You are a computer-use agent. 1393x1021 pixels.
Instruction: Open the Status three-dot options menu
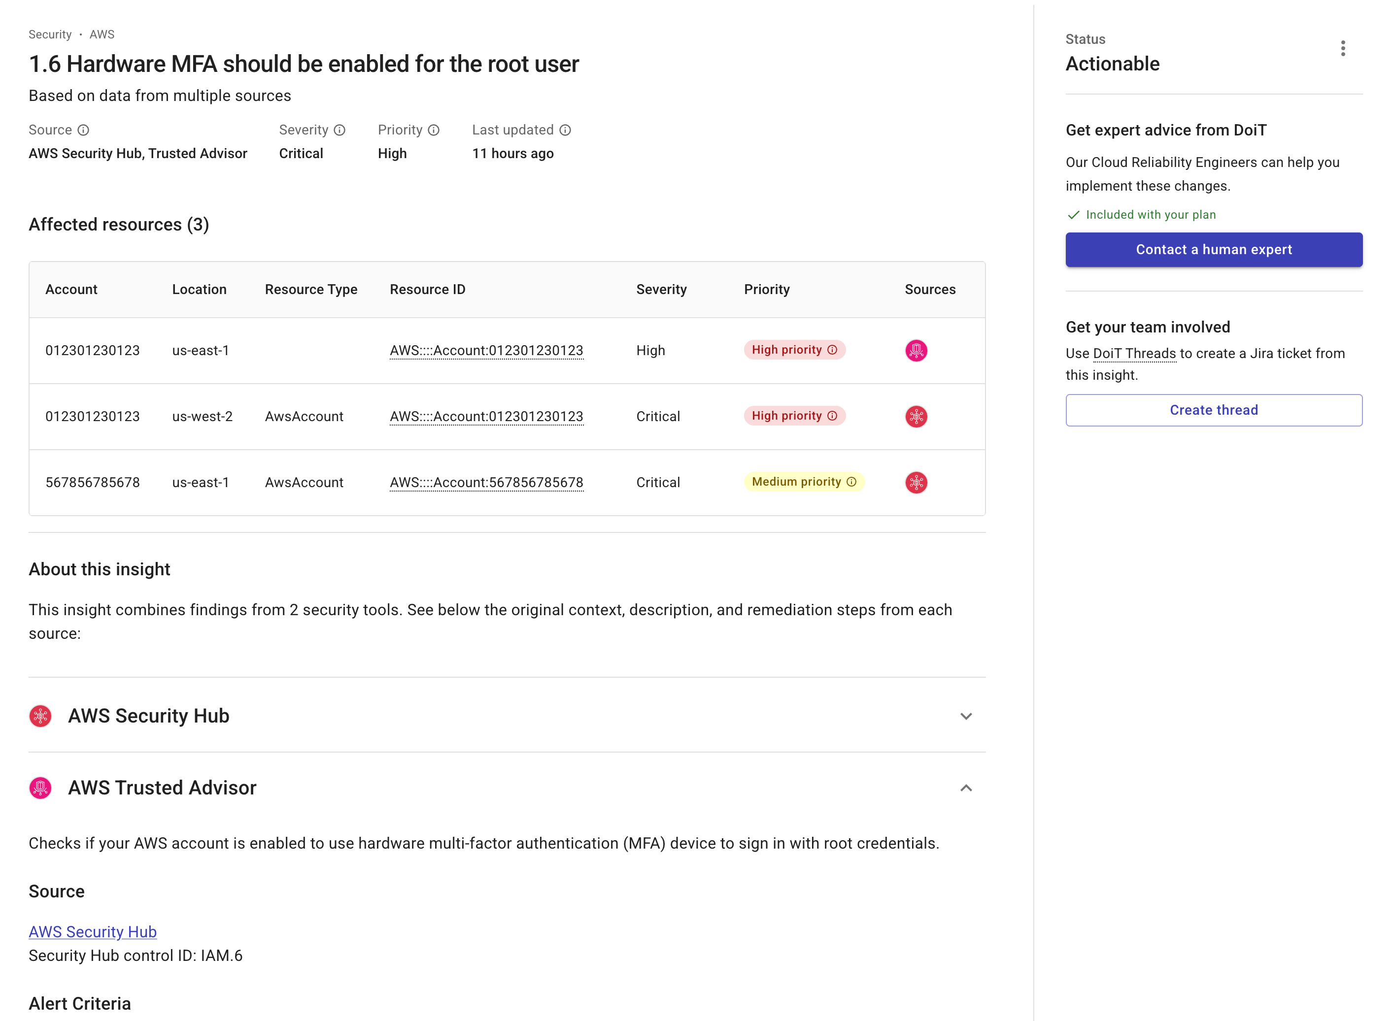pyautogui.click(x=1342, y=48)
